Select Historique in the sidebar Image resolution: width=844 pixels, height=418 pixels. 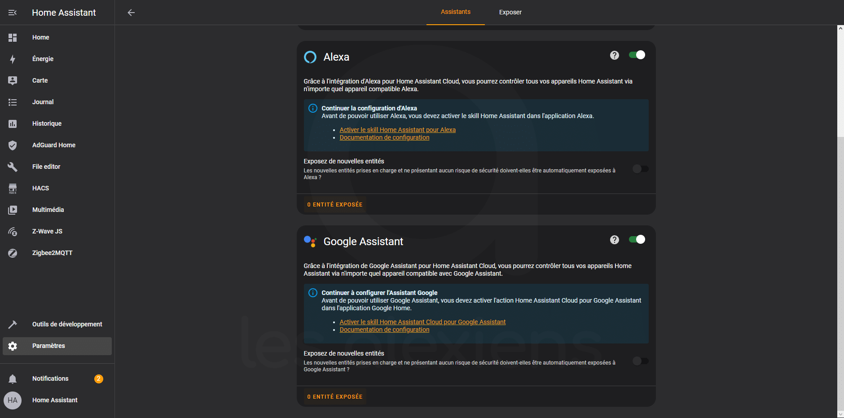(x=57, y=123)
